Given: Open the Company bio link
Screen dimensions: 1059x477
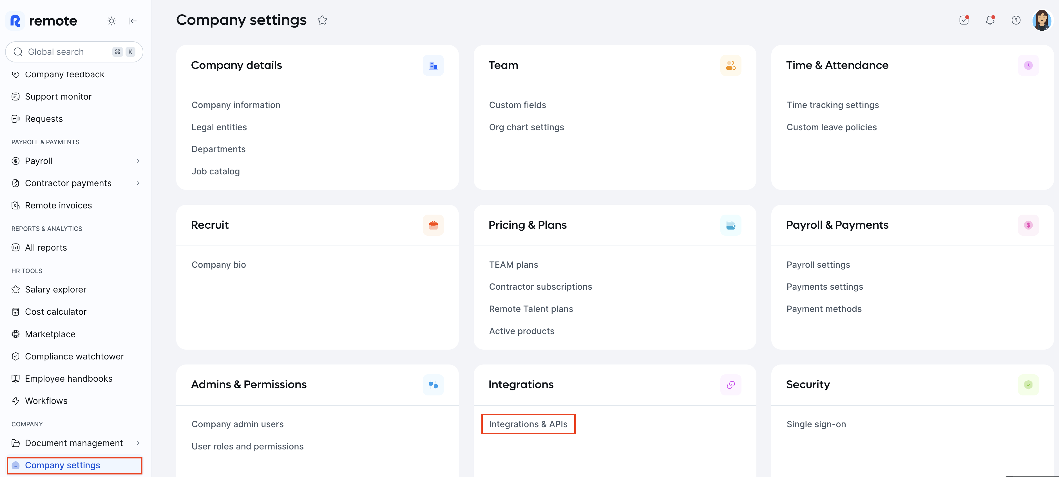Looking at the screenshot, I should [x=219, y=265].
